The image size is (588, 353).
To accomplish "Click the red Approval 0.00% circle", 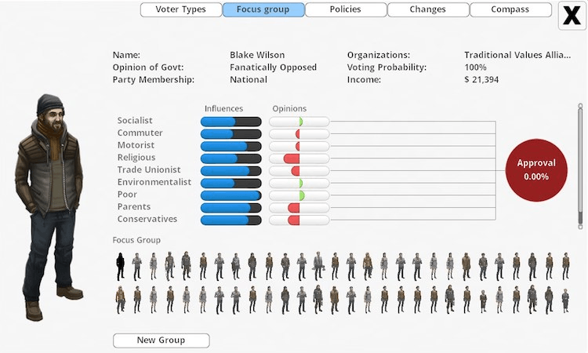I will tap(536, 169).
